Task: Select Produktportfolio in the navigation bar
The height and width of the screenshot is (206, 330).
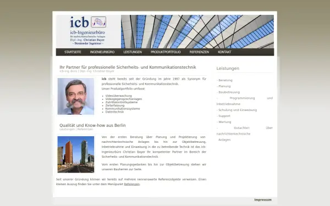Action: click(166, 52)
